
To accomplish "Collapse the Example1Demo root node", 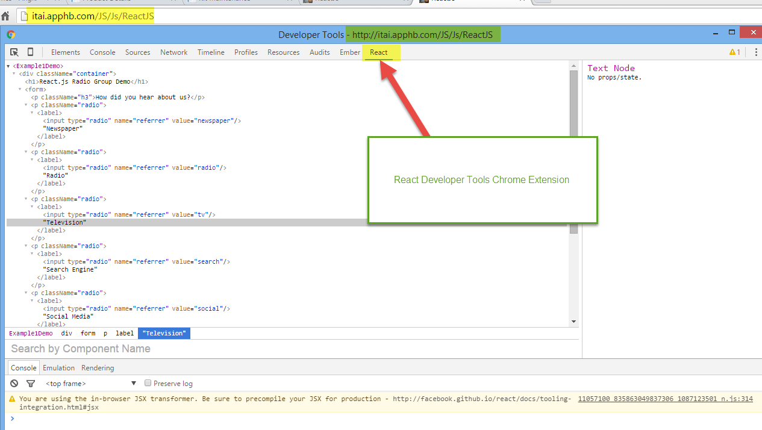I will coord(8,66).
